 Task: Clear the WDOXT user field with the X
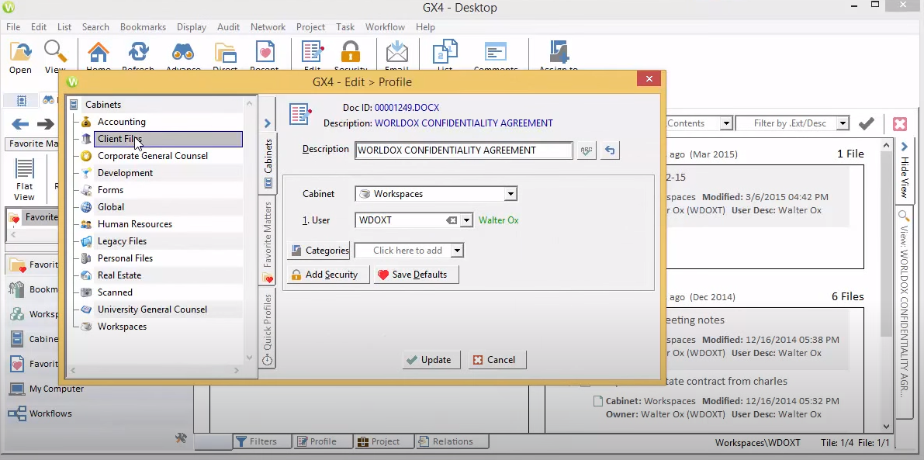pyautogui.click(x=452, y=220)
